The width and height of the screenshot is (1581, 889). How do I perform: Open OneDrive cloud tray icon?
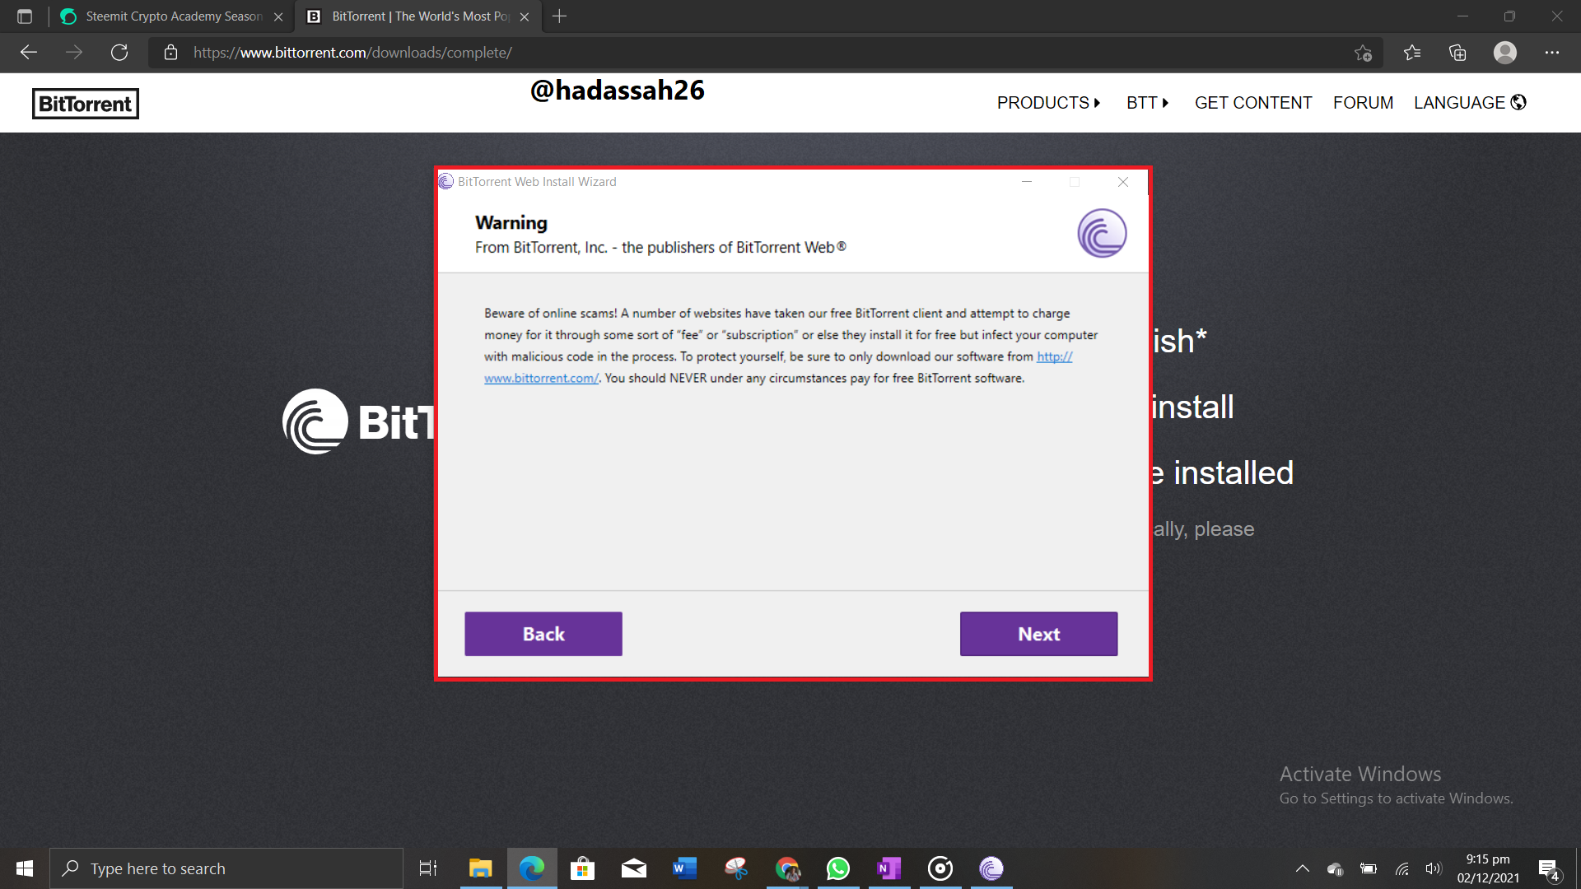click(1335, 868)
